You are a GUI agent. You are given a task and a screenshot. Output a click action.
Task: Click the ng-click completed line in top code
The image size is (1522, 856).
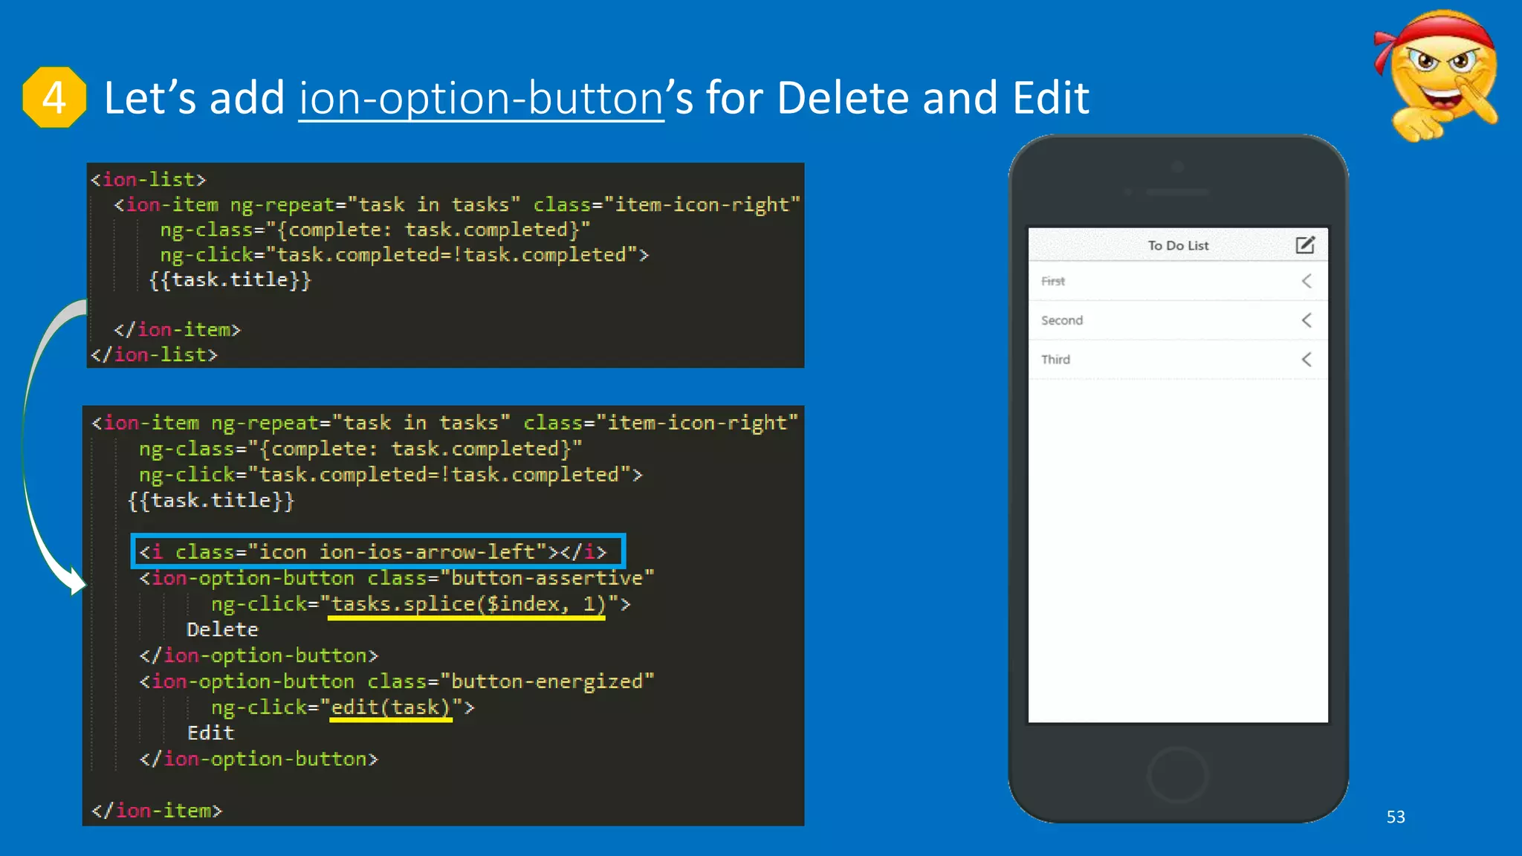[404, 255]
